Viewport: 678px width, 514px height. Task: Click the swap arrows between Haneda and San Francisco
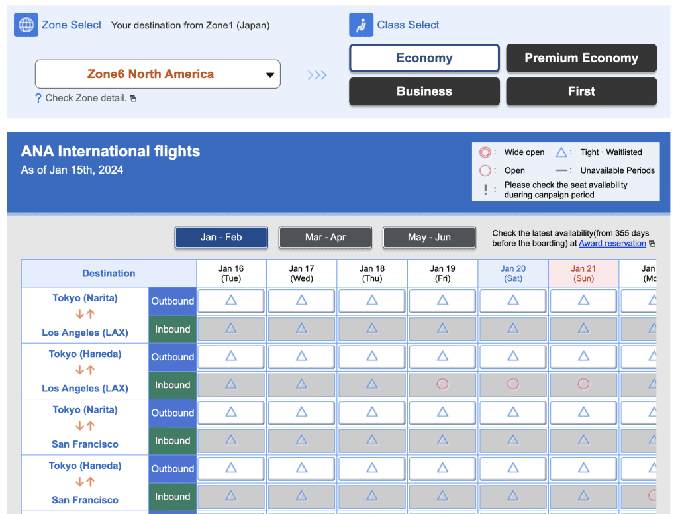point(85,482)
